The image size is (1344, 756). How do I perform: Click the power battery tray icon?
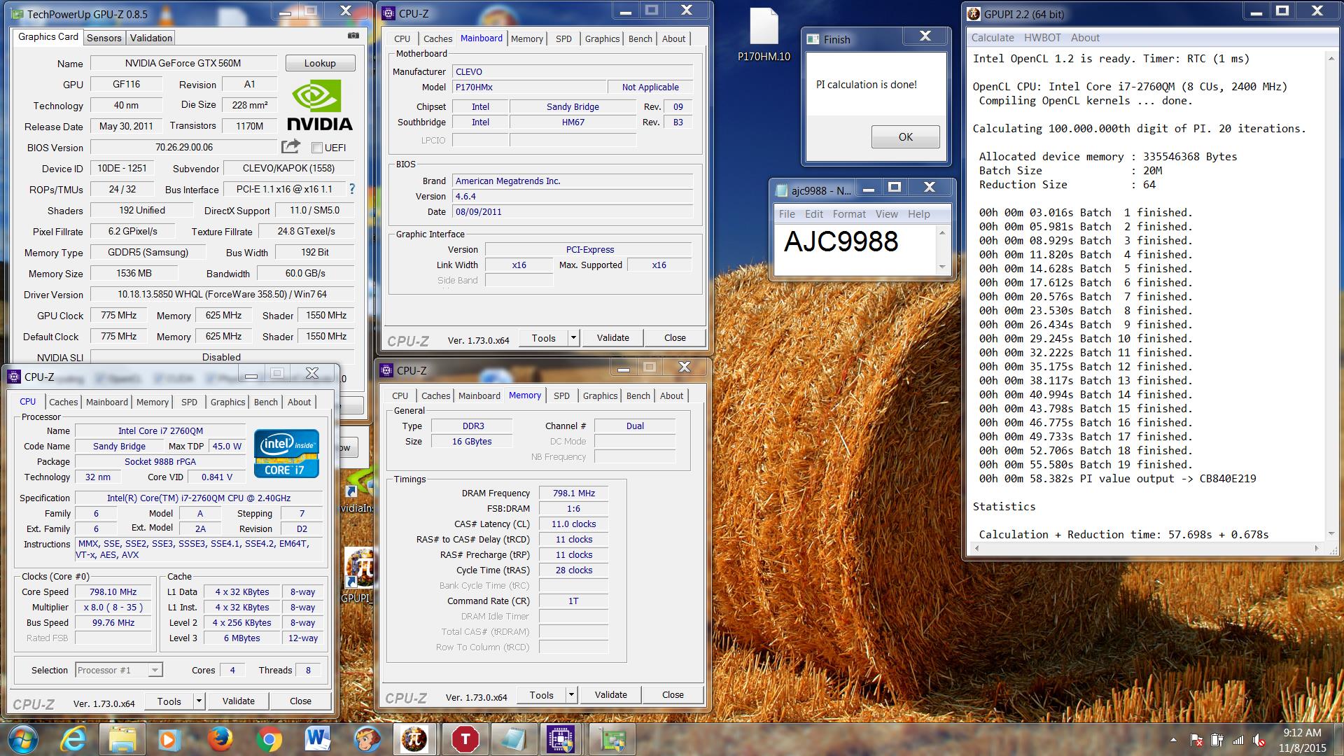point(1217,740)
